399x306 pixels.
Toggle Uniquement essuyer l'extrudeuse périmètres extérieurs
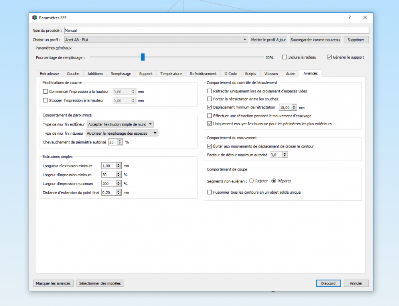coord(209,124)
